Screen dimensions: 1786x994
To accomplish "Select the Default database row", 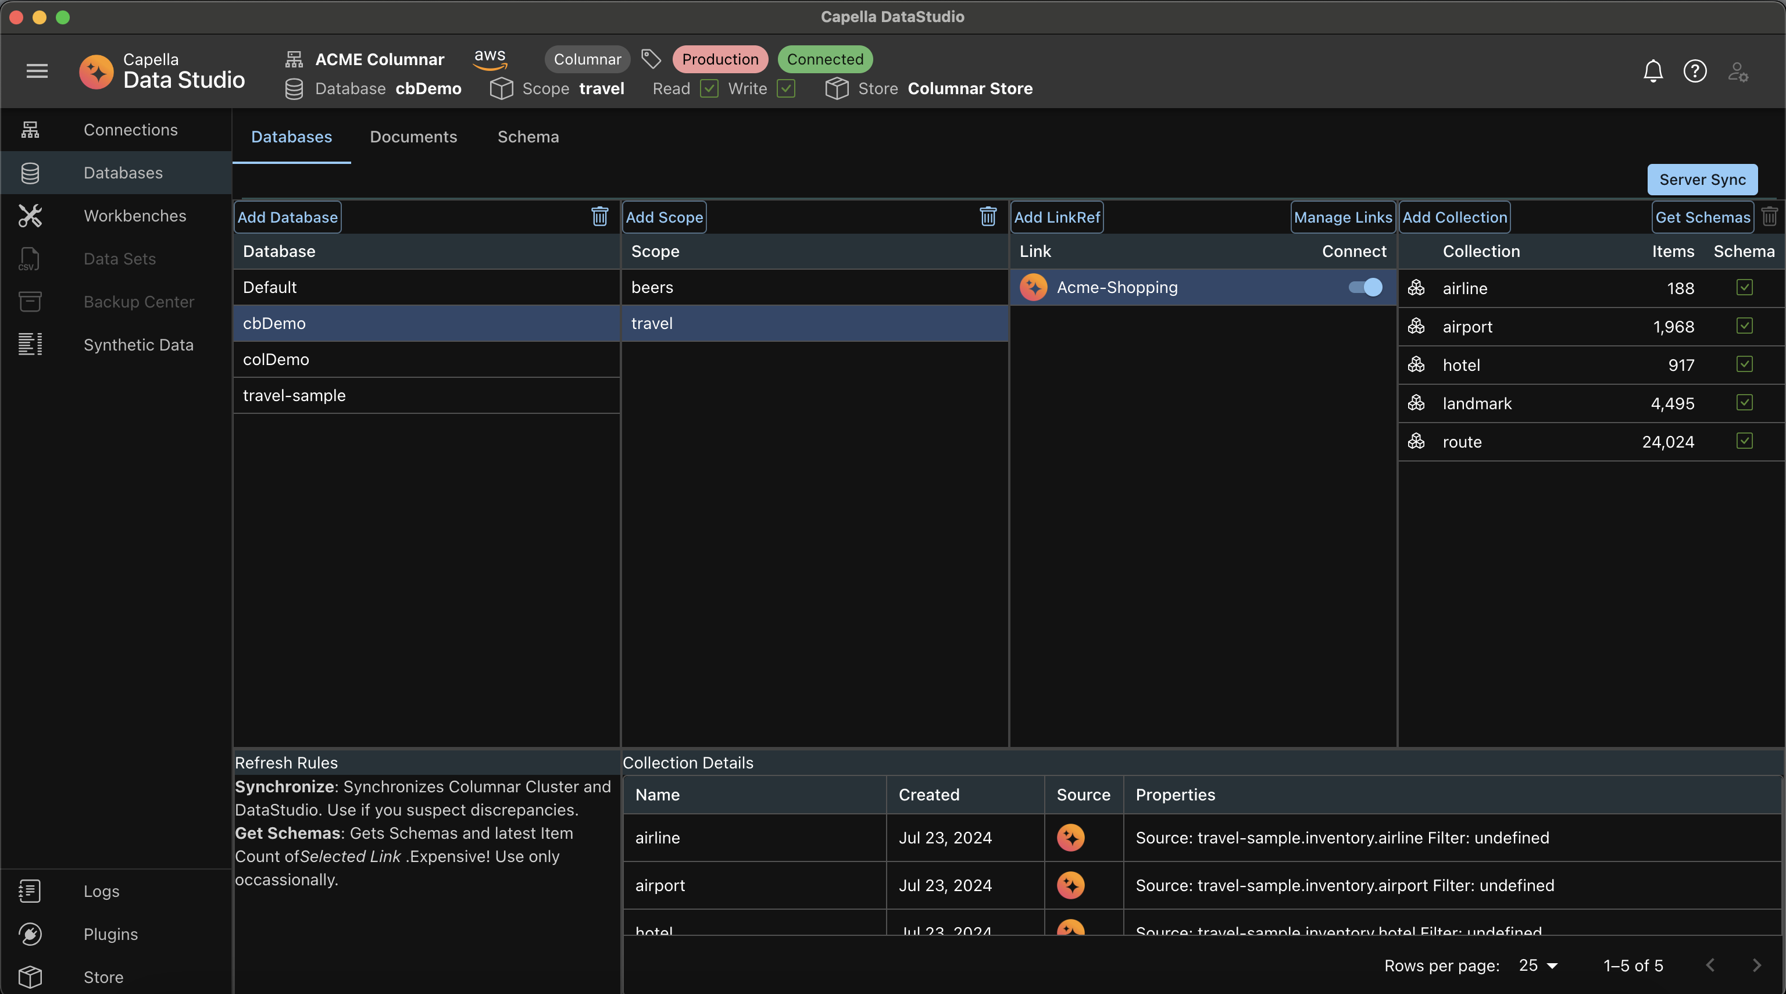I will click(x=426, y=287).
